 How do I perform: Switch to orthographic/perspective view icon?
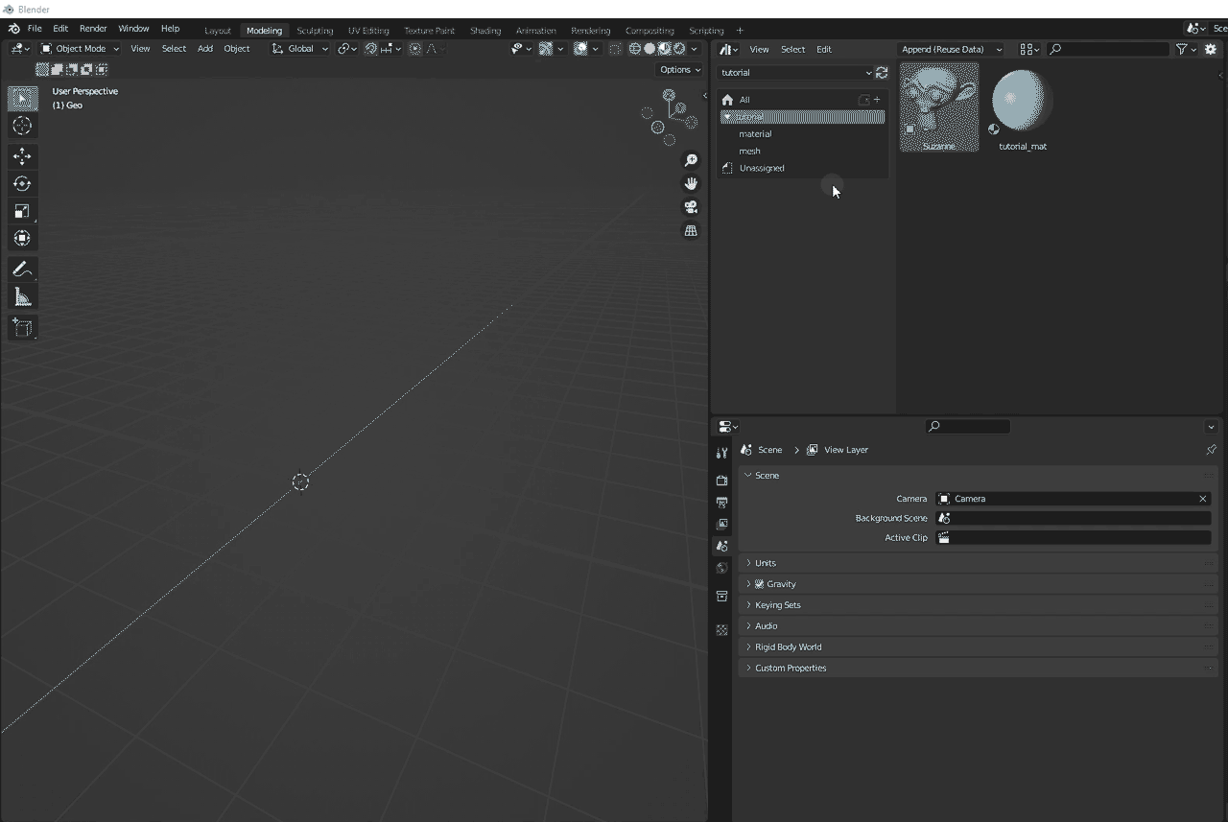pos(691,231)
